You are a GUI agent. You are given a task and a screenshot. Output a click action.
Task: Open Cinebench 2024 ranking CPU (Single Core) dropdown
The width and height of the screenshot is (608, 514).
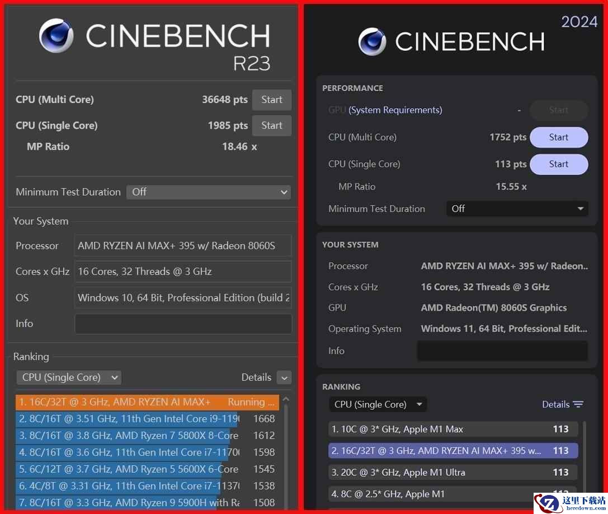(x=378, y=404)
